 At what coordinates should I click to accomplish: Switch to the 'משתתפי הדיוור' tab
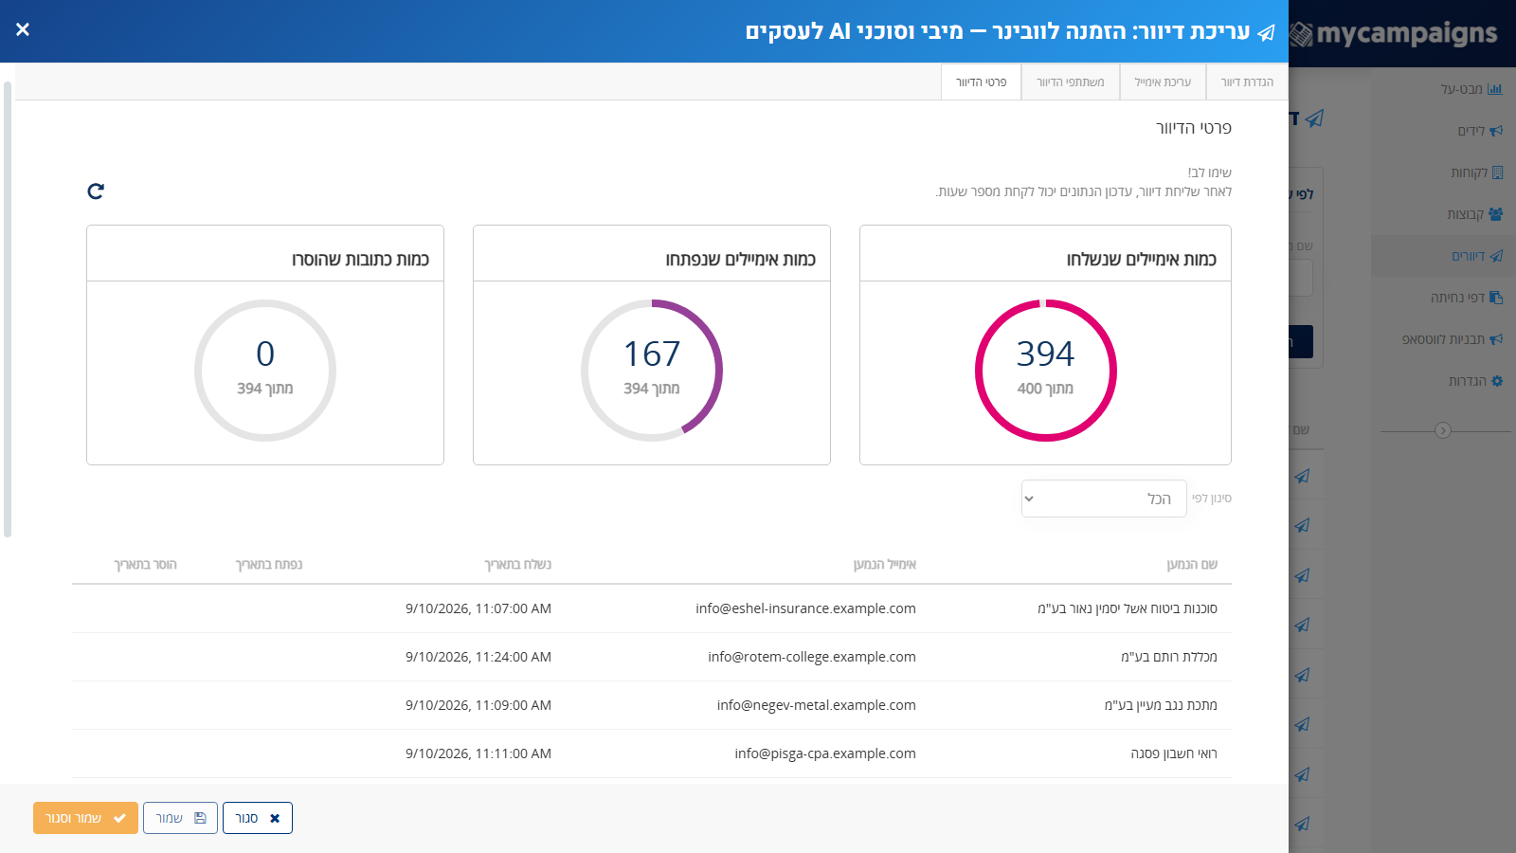click(x=1071, y=82)
